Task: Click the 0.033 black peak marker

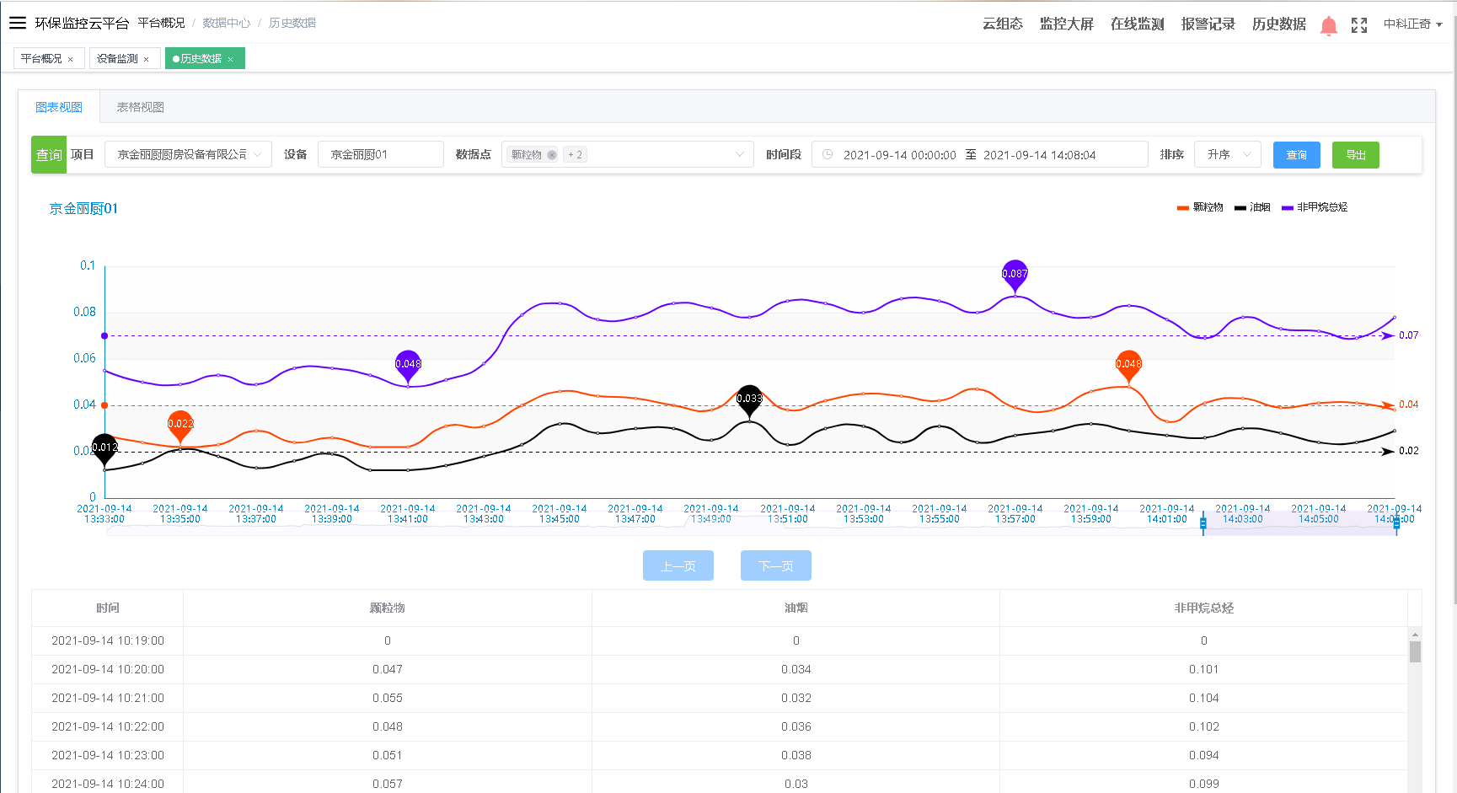Action: (x=749, y=399)
